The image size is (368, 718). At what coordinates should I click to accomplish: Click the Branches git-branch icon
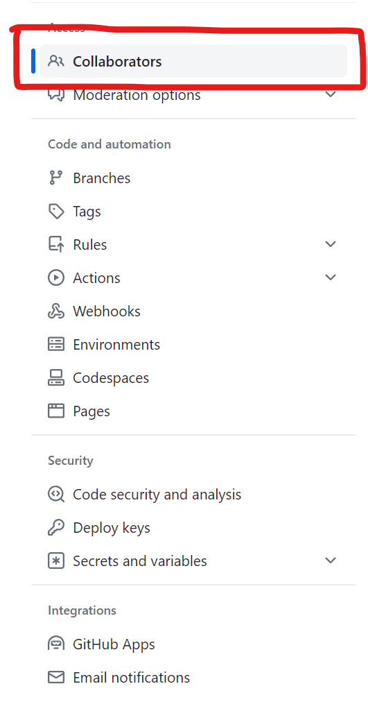click(56, 178)
